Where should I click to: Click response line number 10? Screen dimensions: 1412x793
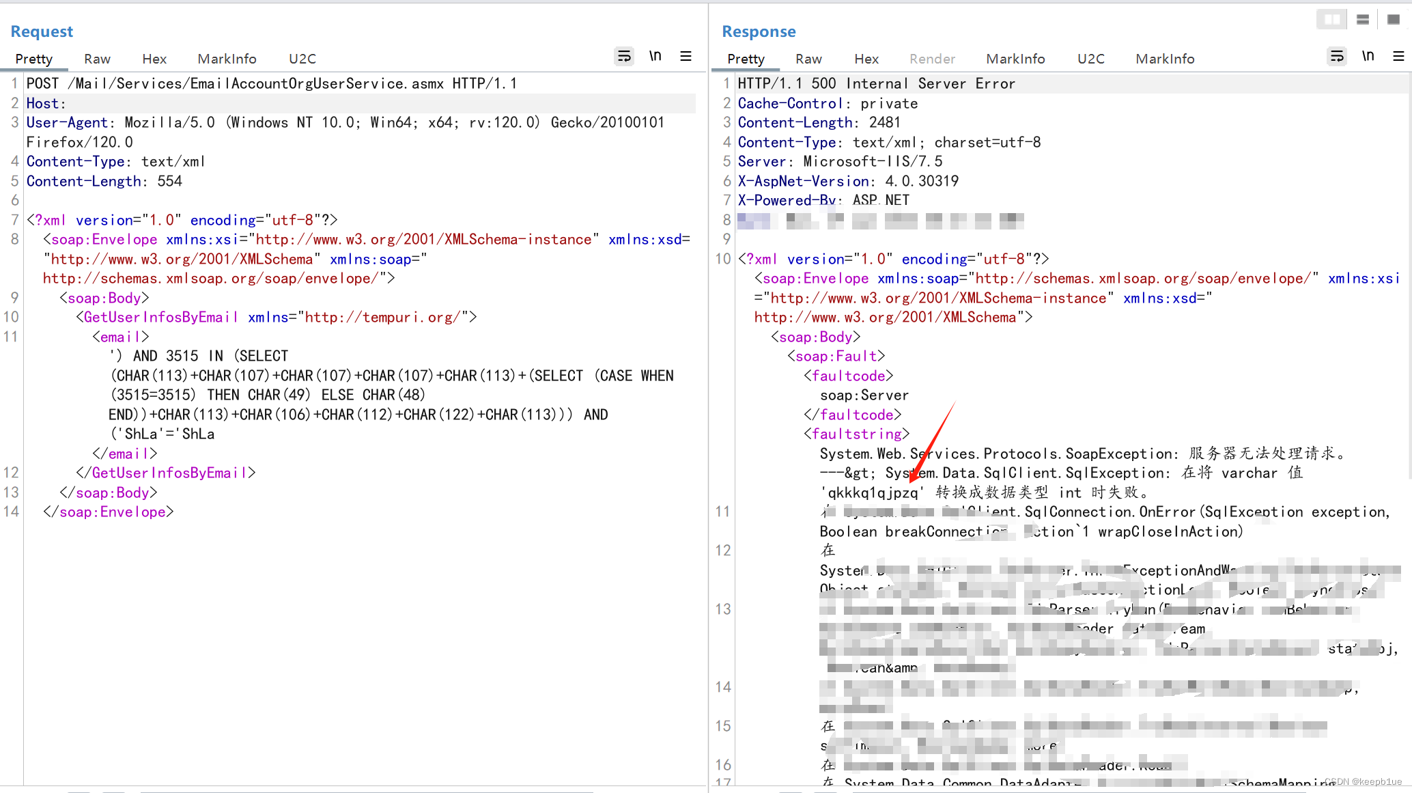(x=723, y=260)
